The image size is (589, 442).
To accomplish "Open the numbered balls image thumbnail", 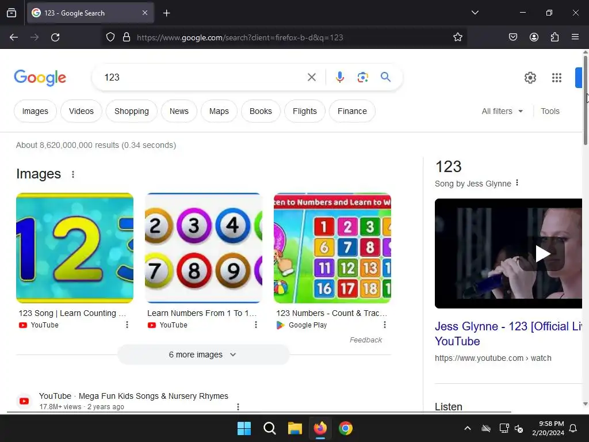I will coord(204,248).
